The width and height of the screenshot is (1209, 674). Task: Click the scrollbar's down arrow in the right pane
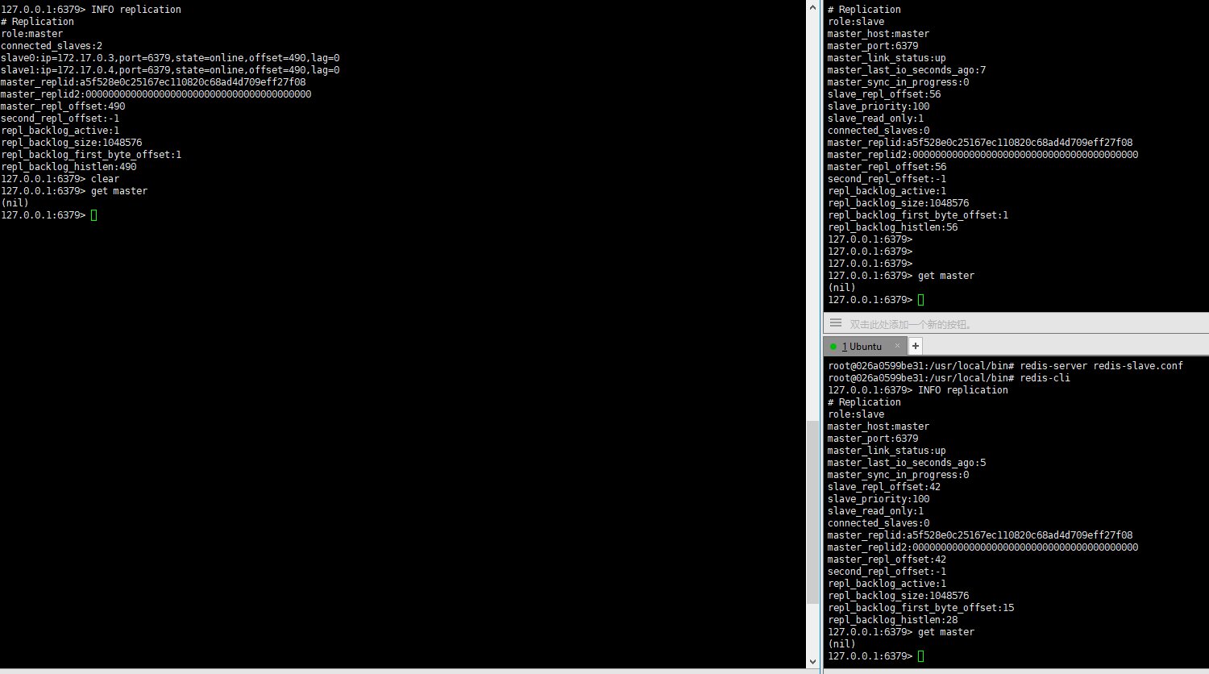pyautogui.click(x=812, y=660)
